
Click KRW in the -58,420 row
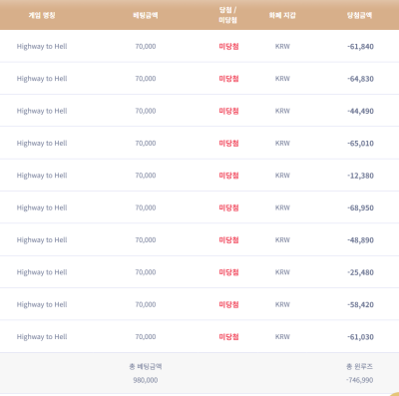(282, 304)
